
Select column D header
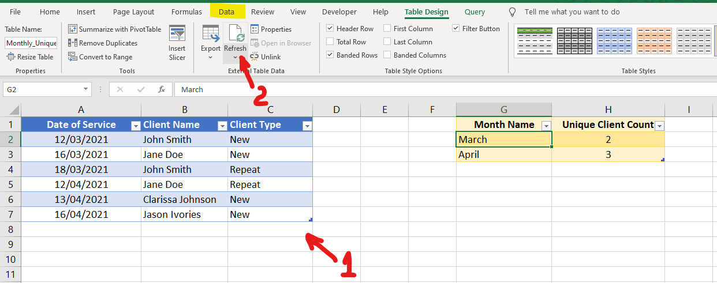click(x=337, y=110)
